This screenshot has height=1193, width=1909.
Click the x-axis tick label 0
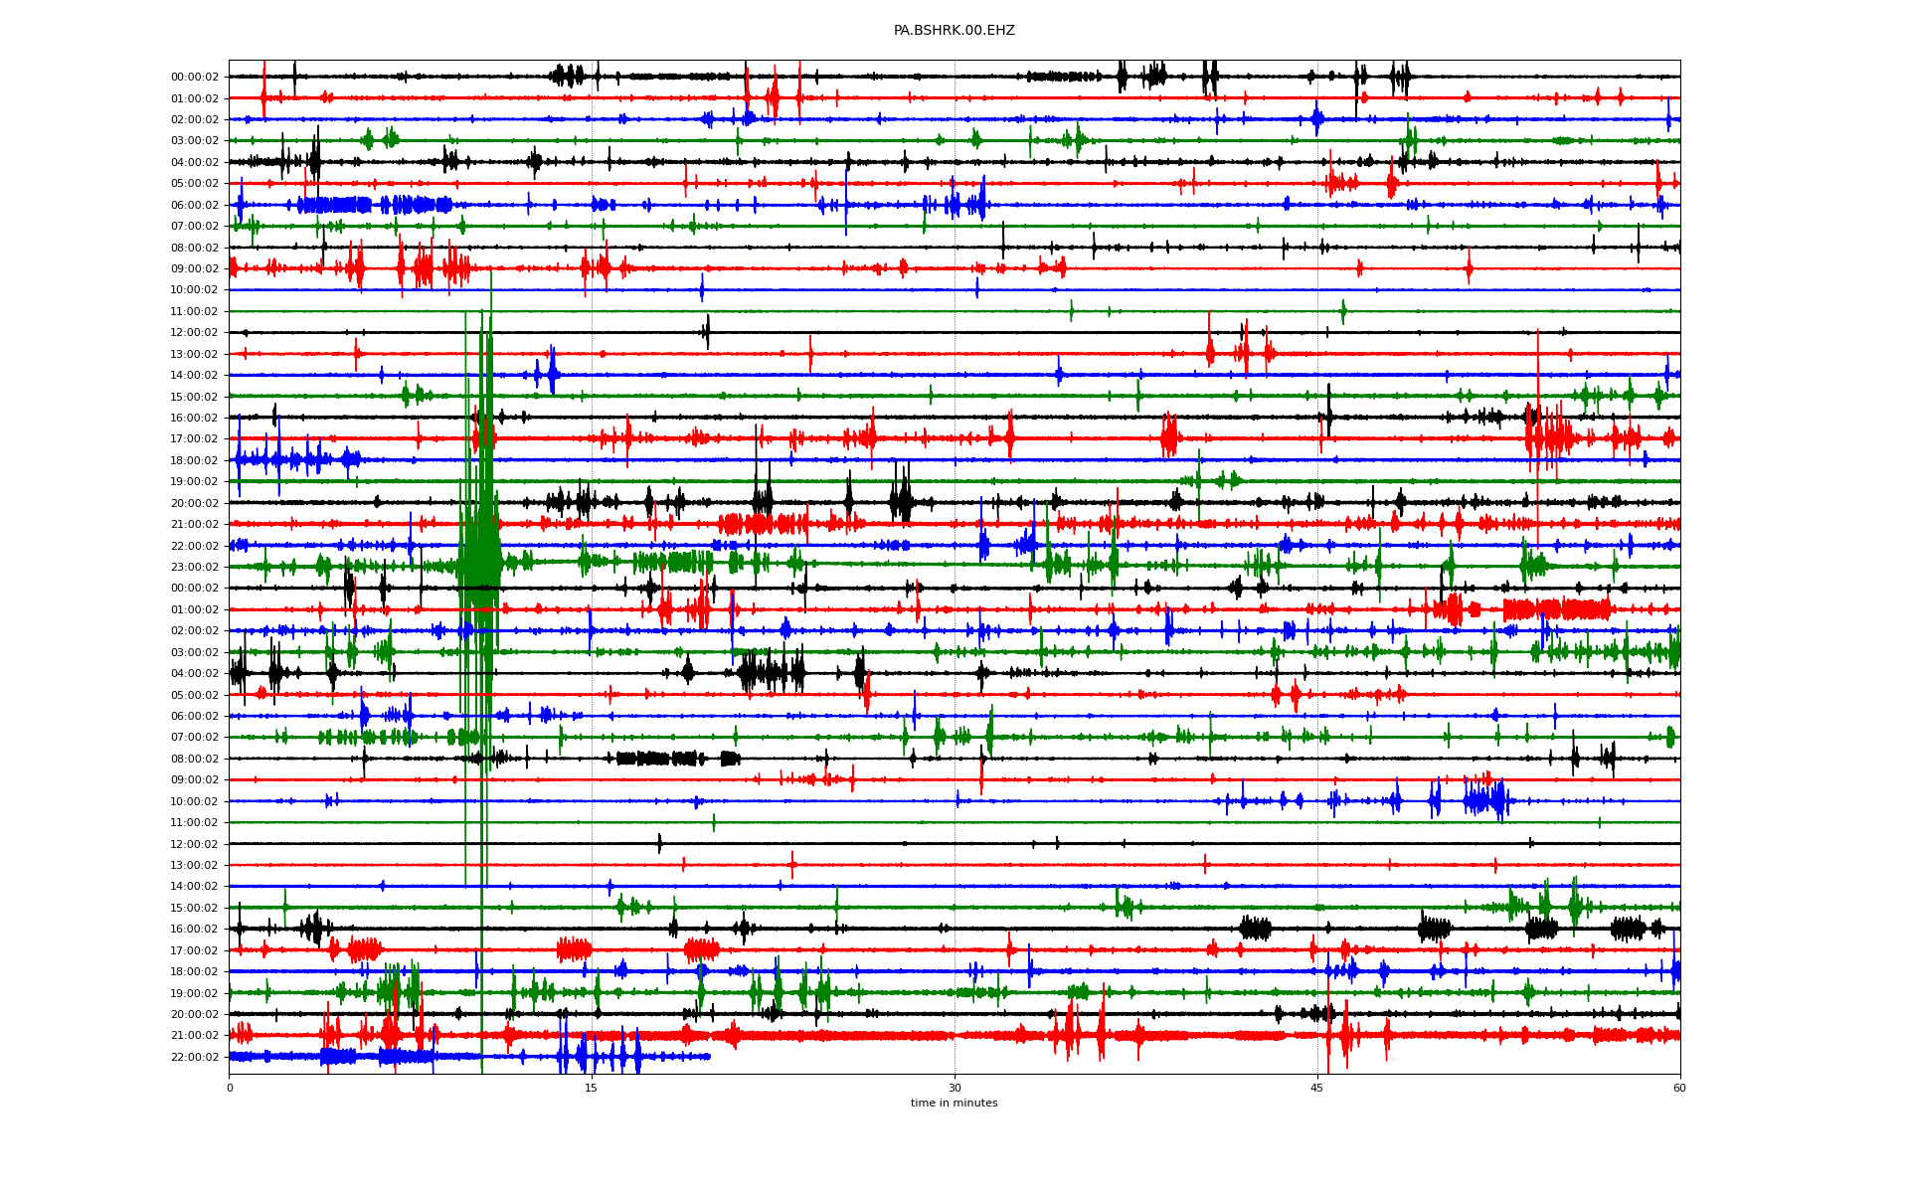[x=230, y=1088]
